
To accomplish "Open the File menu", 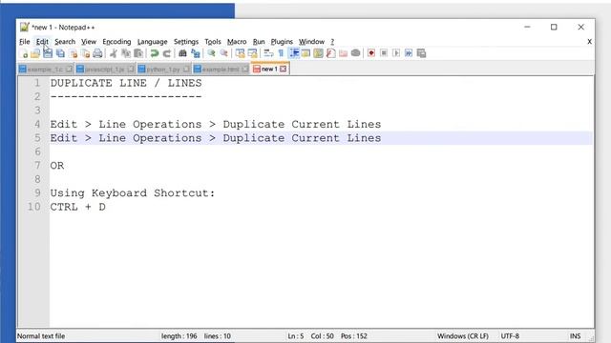I will click(x=25, y=42).
